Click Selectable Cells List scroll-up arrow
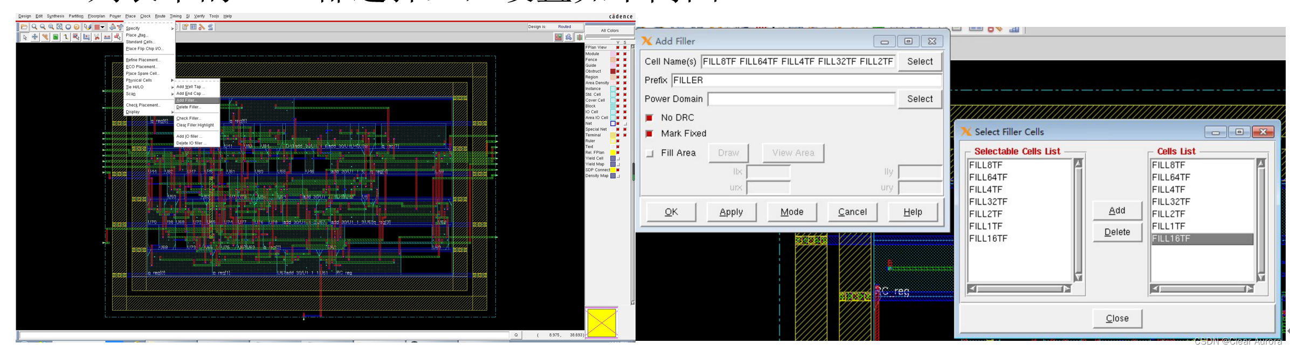 tap(1078, 163)
